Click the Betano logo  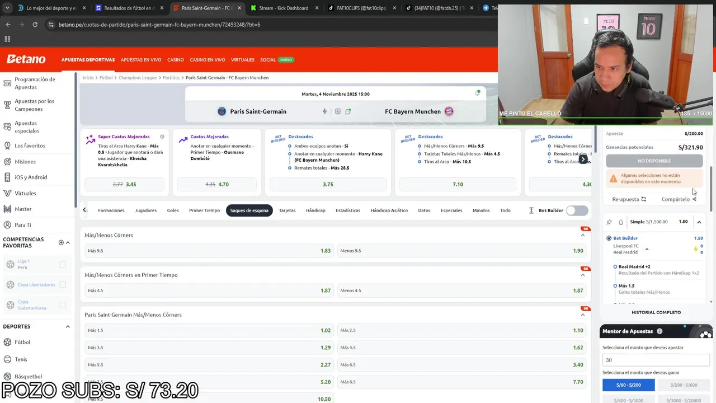26,59
